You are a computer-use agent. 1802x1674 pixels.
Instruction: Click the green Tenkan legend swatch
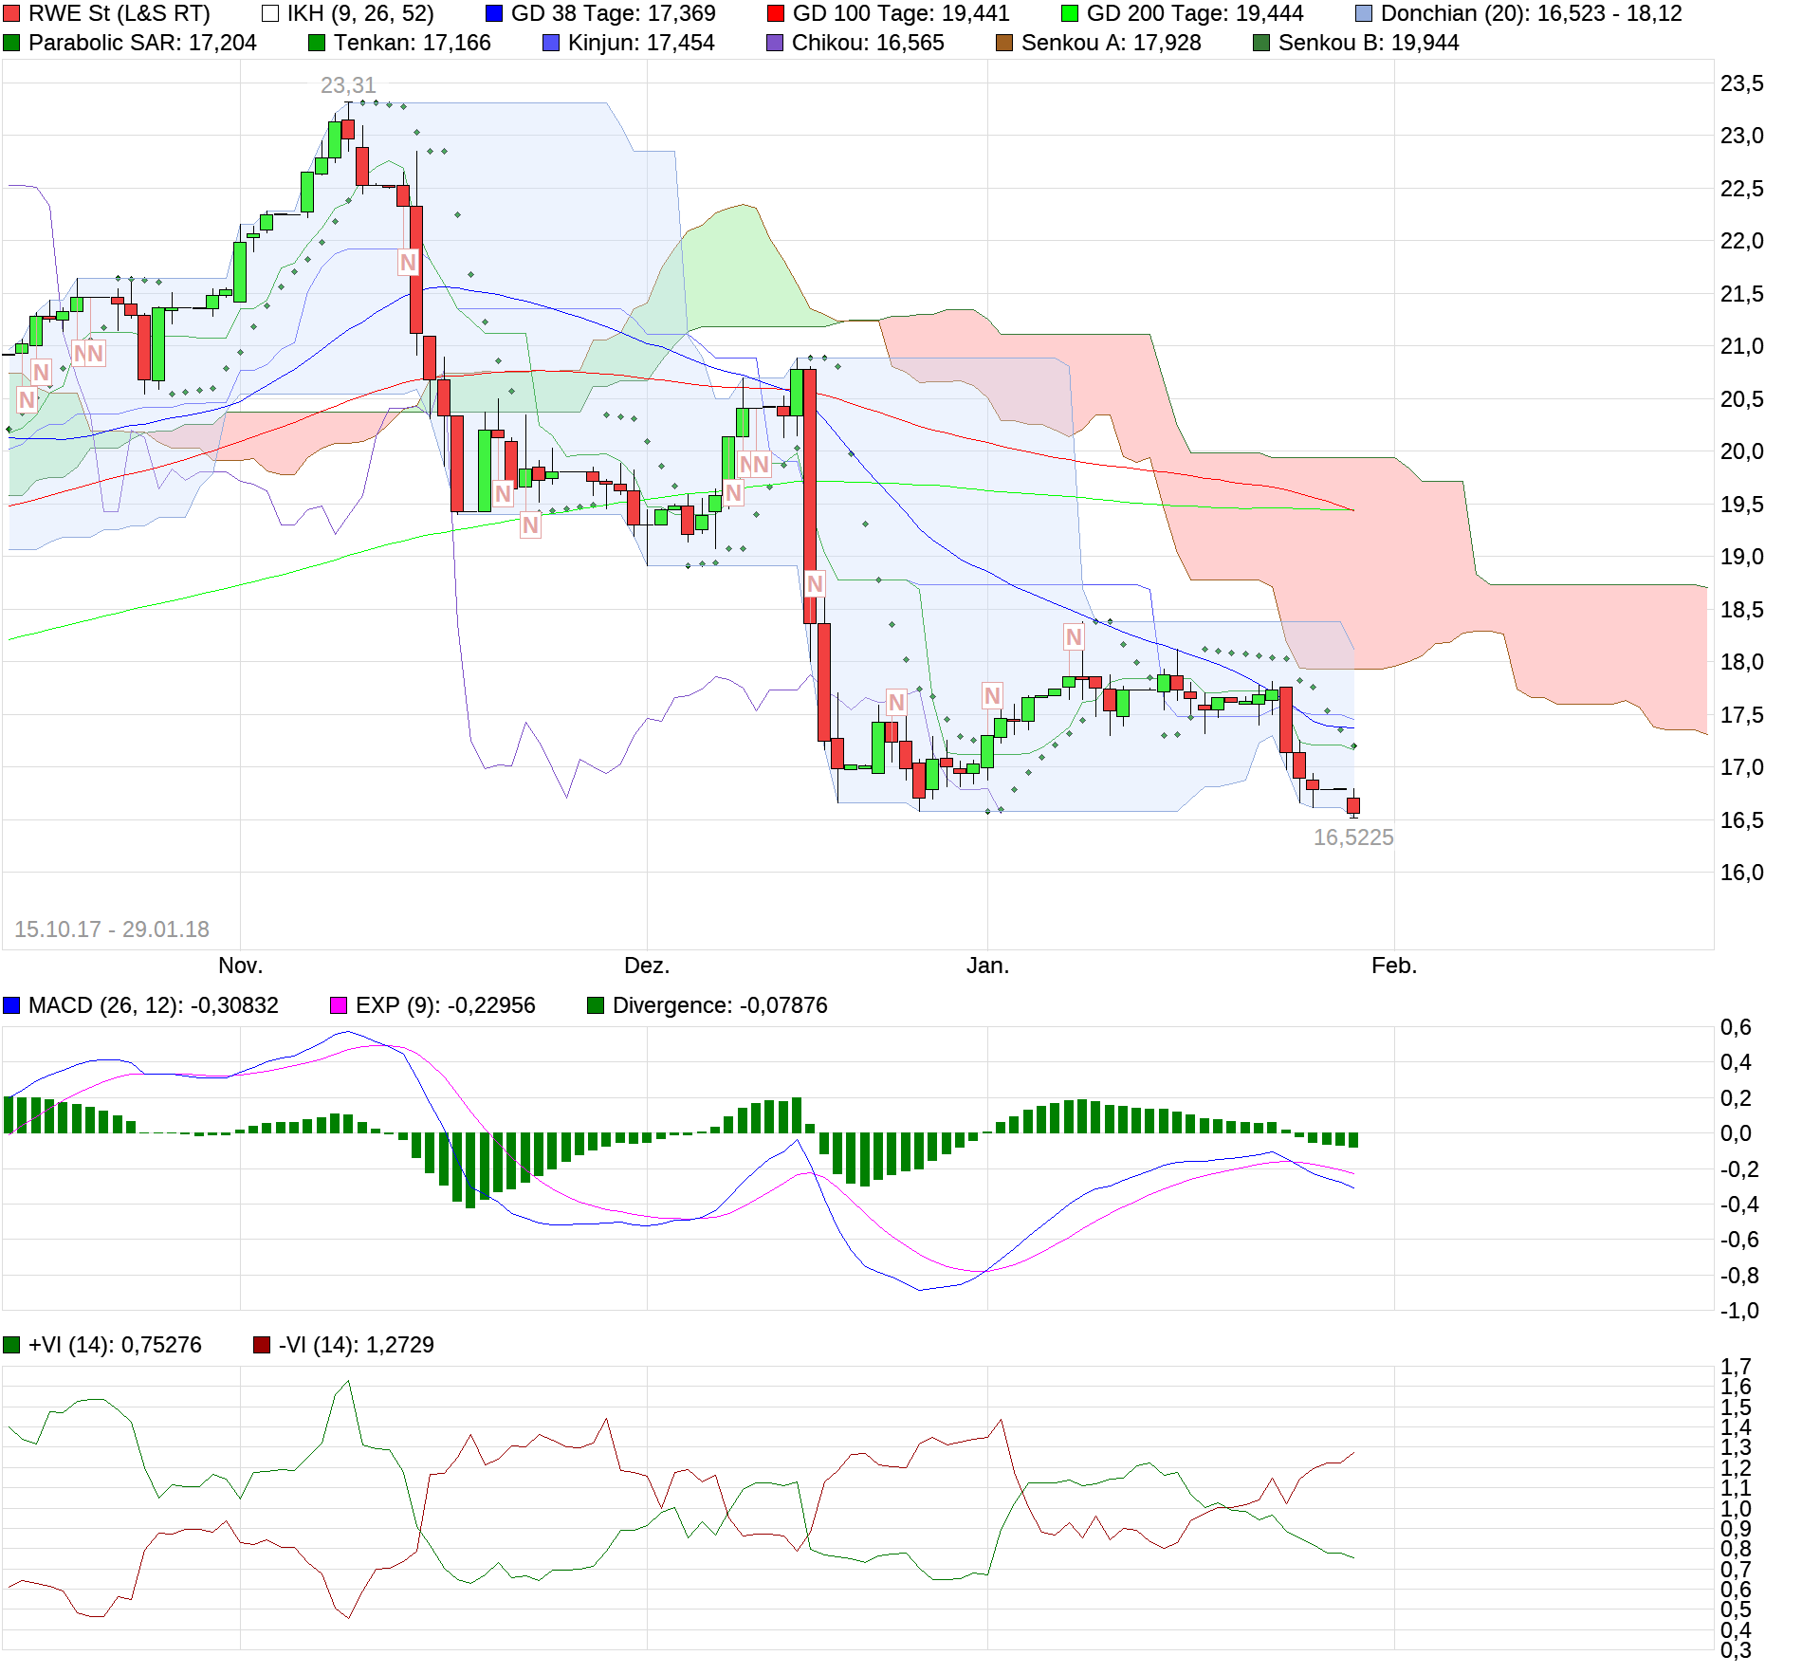pos(317,43)
